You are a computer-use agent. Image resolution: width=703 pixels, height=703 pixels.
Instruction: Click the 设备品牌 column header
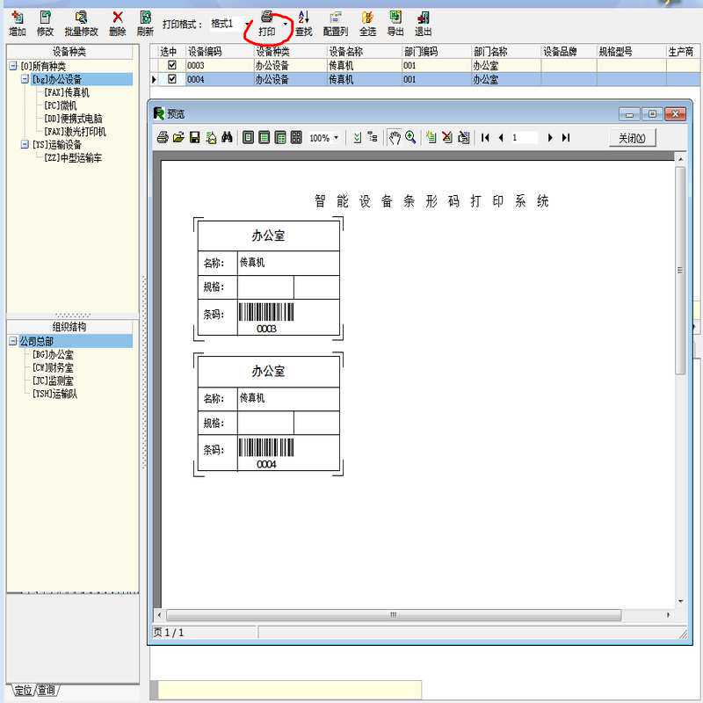coord(569,52)
